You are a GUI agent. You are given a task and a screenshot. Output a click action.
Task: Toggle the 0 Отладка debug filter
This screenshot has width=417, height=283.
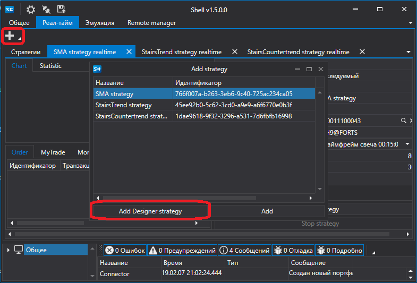293,250
